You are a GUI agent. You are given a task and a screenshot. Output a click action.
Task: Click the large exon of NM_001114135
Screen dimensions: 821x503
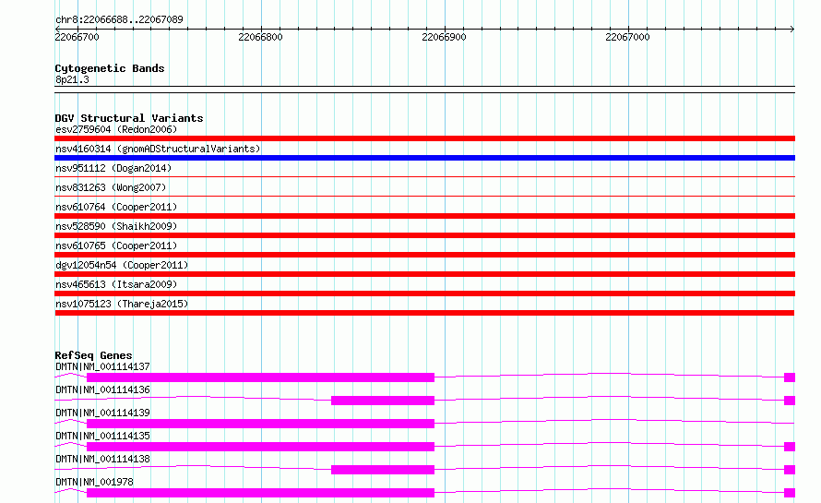(x=260, y=447)
